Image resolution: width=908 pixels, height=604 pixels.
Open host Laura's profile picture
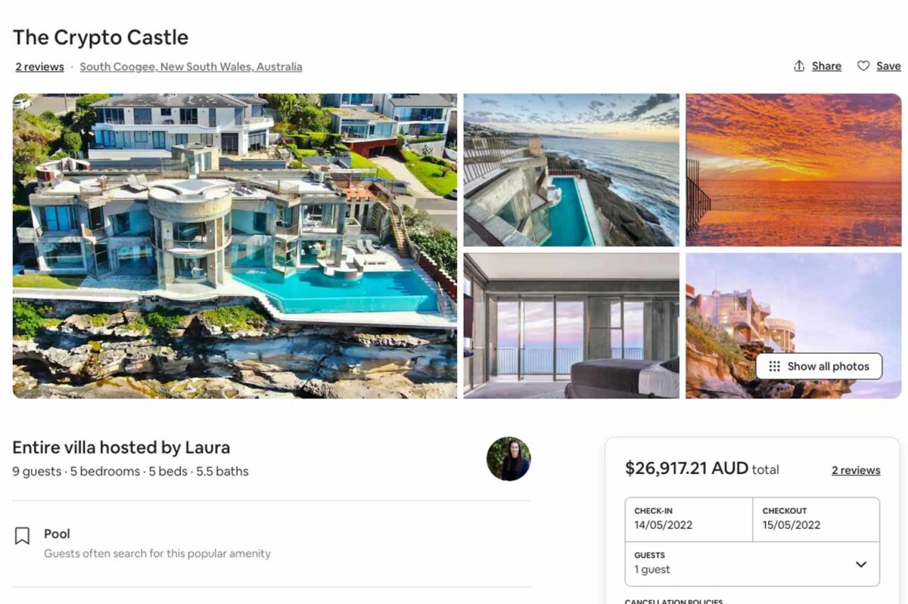tap(508, 458)
